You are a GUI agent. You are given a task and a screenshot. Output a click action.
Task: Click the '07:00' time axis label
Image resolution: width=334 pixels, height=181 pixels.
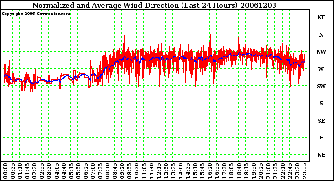93,171
